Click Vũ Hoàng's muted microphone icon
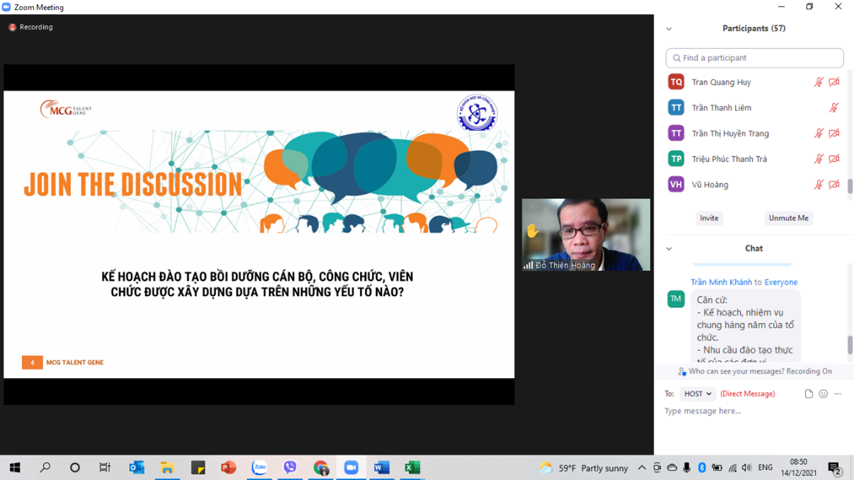Viewport: 854px width, 480px height. (819, 184)
